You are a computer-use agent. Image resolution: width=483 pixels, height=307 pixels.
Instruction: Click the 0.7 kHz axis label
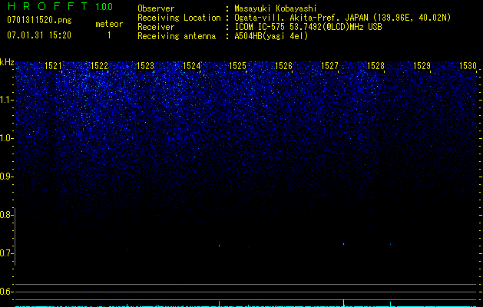click(x=6, y=253)
